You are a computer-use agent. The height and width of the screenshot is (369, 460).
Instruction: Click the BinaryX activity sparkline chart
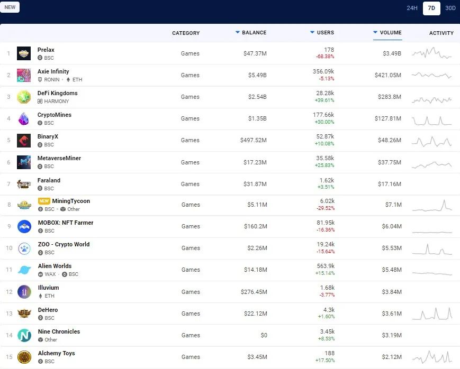click(x=431, y=141)
